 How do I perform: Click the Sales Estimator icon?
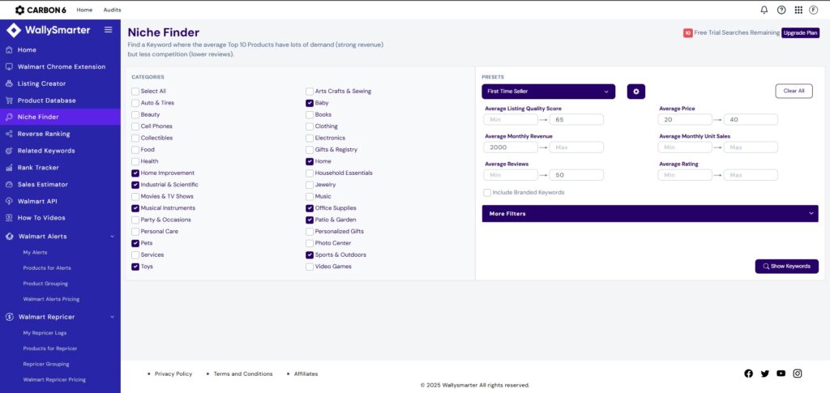click(x=9, y=185)
